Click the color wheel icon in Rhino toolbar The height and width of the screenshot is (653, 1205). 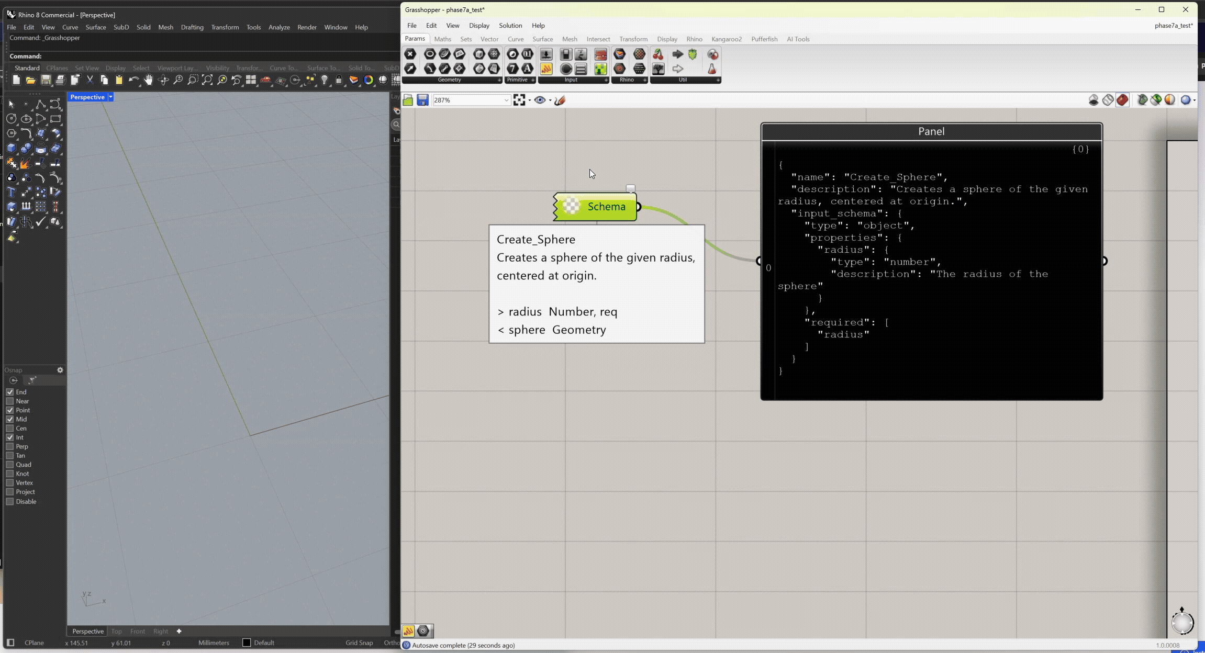coord(369,80)
